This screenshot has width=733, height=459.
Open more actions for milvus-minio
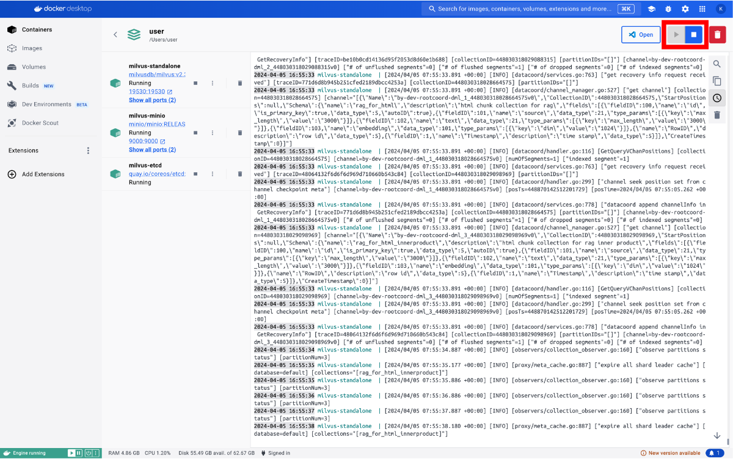pos(213,133)
